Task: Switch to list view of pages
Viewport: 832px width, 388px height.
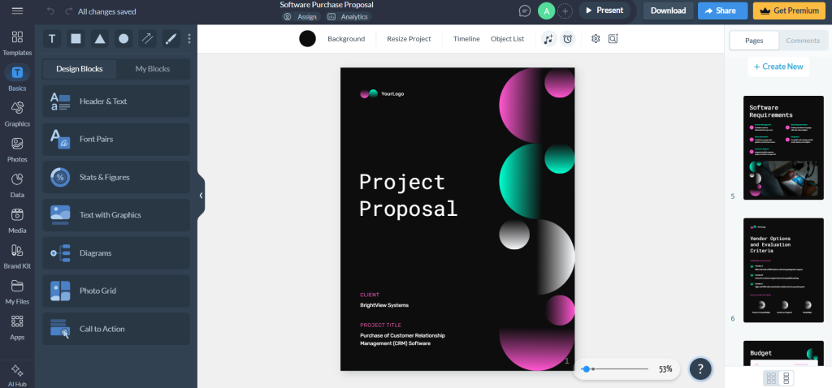Action: click(786, 378)
